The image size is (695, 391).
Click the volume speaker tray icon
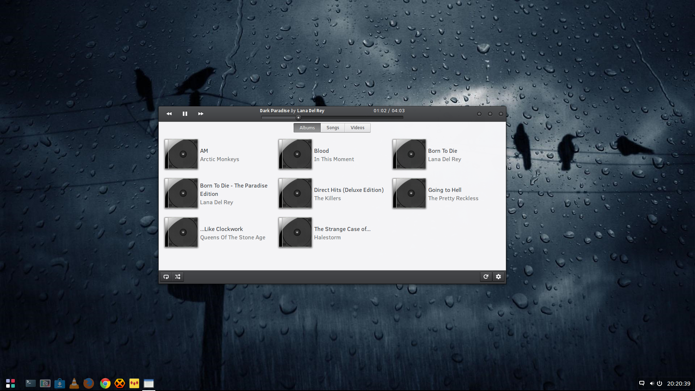click(x=652, y=383)
